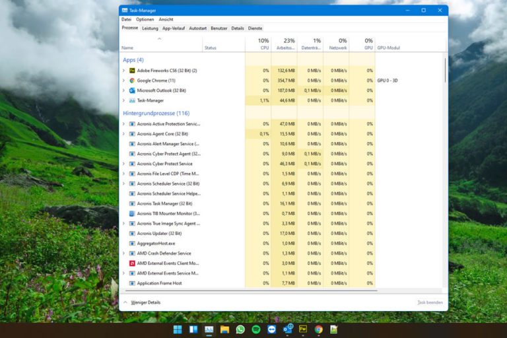Viewport: 507px width, 338px height.
Task: Expand the Google Chrome process group
Action: (123, 81)
